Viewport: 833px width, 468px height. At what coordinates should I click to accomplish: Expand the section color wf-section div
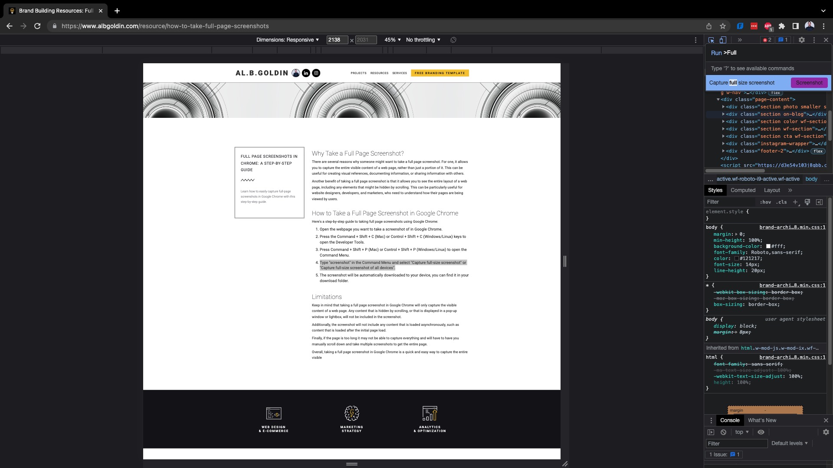tap(723, 122)
